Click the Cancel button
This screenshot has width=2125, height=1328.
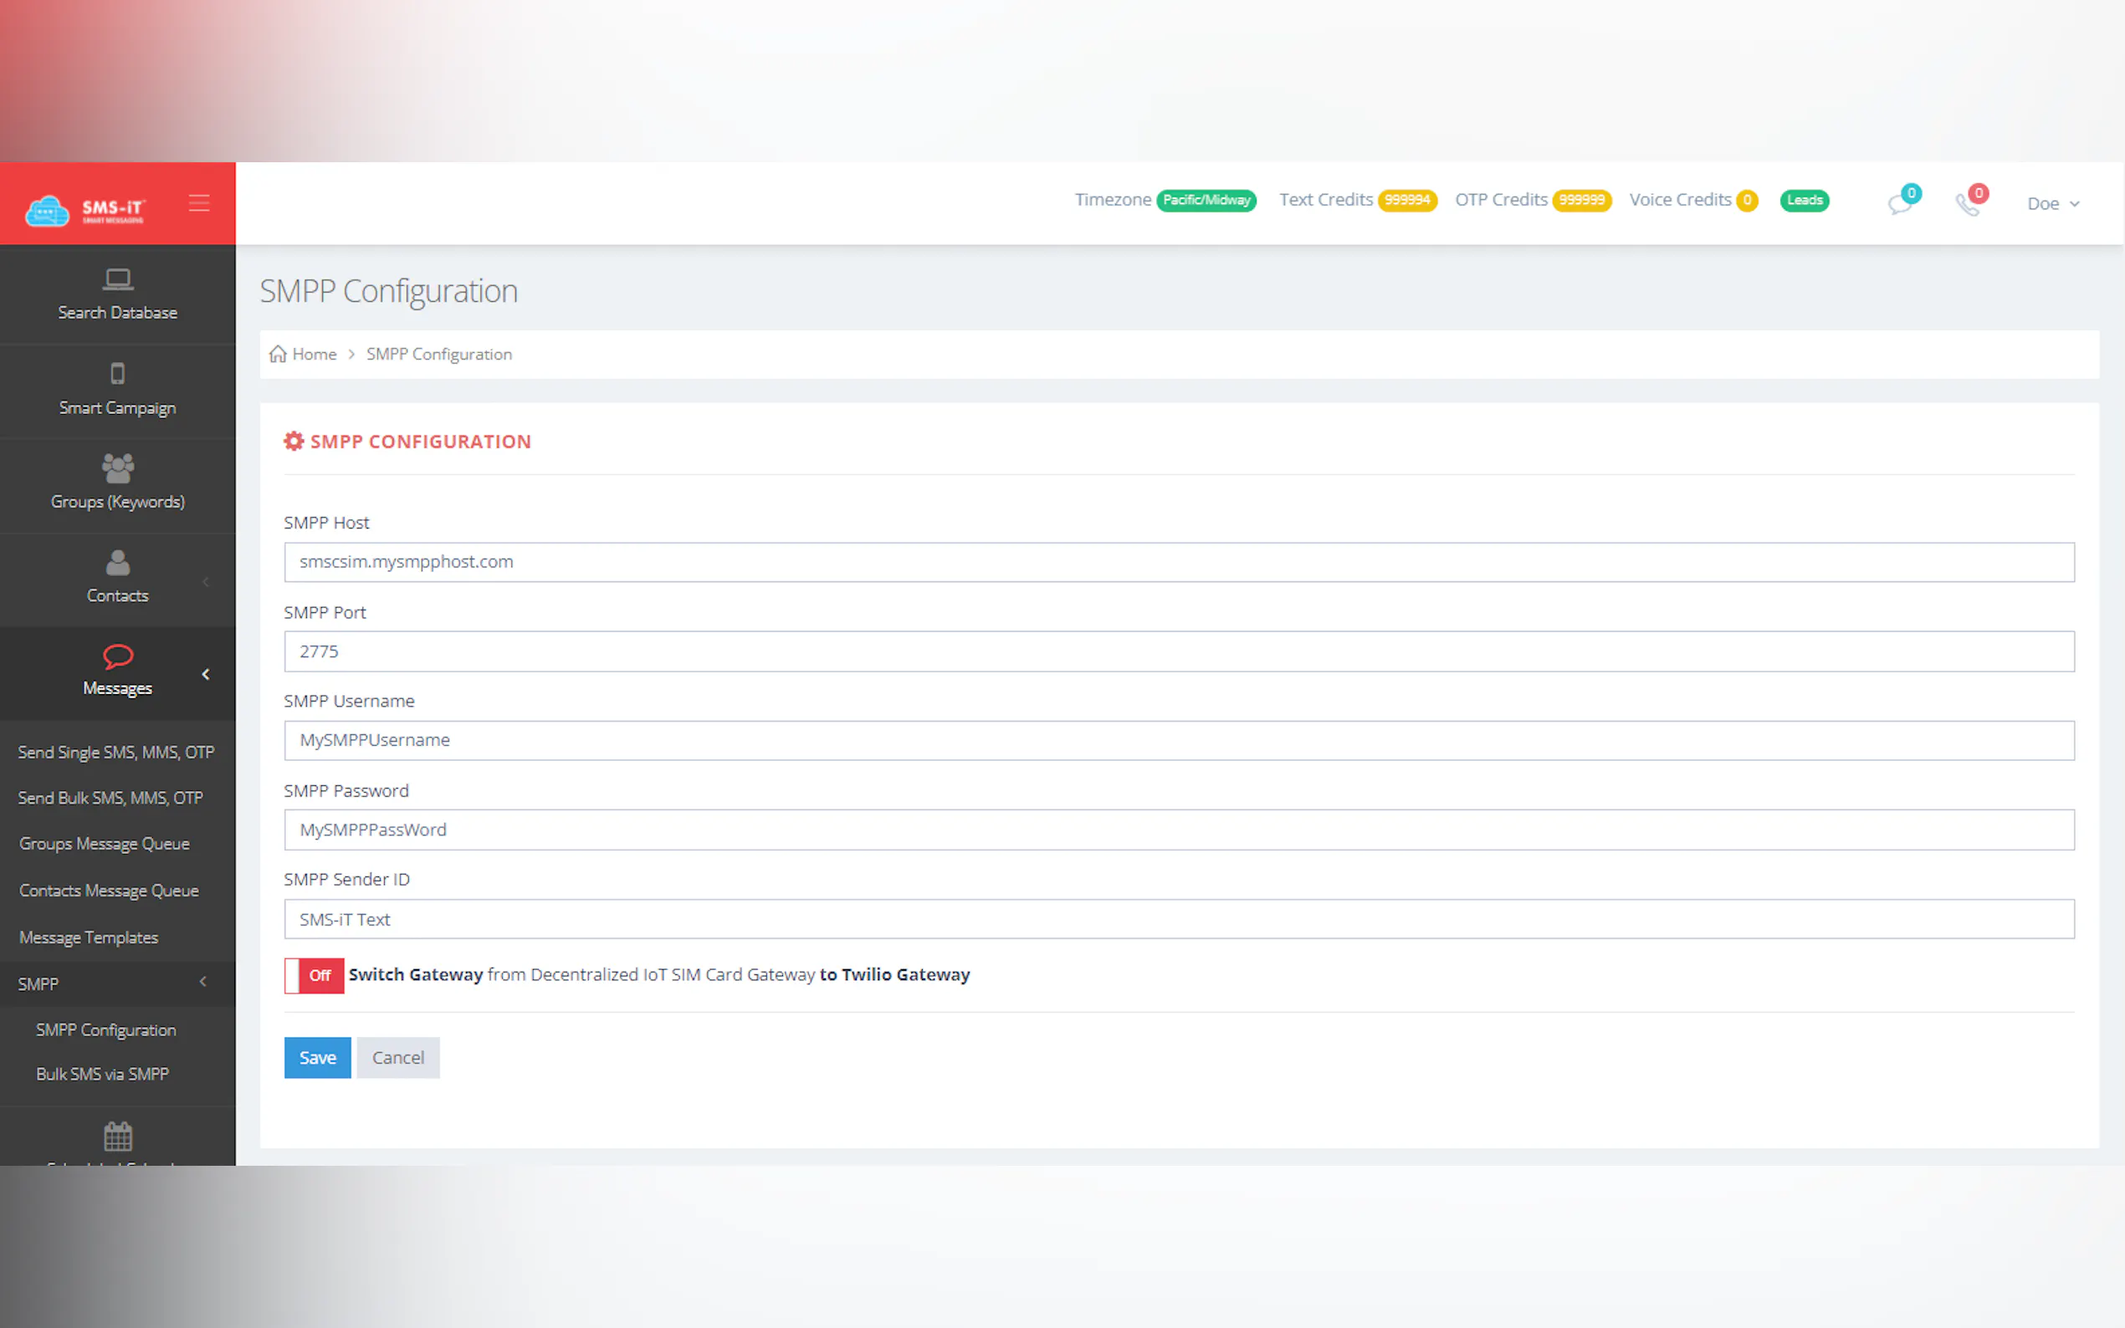[398, 1058]
